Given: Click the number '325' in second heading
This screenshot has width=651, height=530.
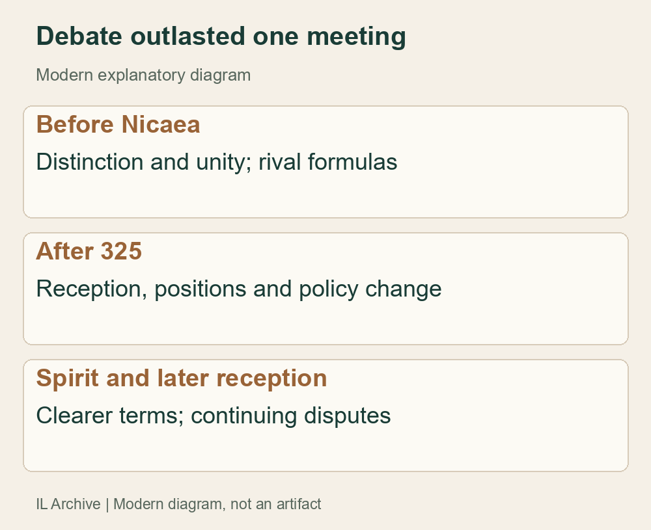Looking at the screenshot, I should point(121,251).
